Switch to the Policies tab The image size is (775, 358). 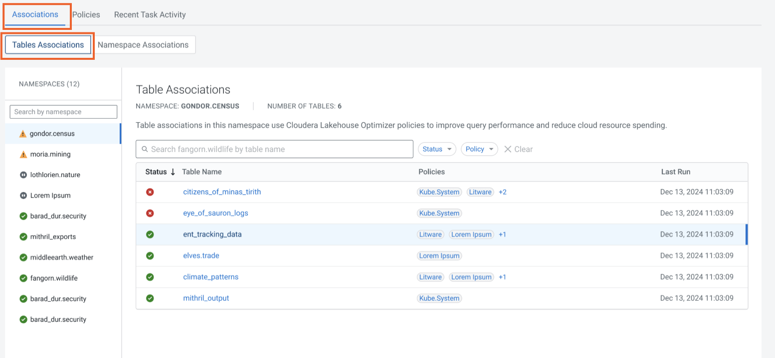click(86, 14)
